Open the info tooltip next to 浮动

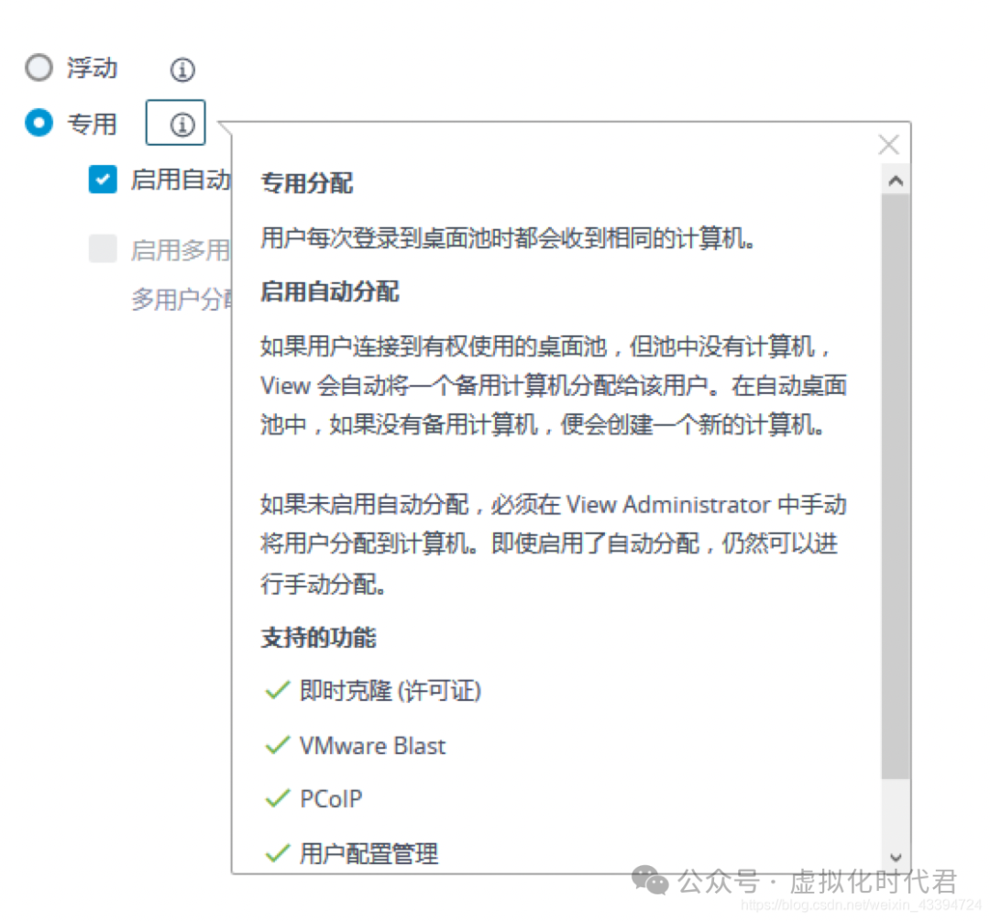tap(181, 68)
